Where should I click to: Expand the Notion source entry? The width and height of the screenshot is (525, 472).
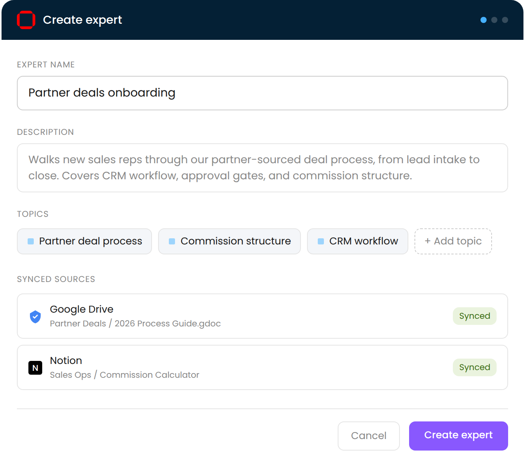click(262, 367)
